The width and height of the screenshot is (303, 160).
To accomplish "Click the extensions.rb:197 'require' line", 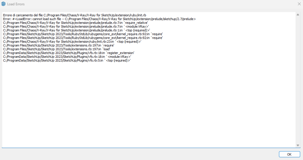I will pos(59,45).
